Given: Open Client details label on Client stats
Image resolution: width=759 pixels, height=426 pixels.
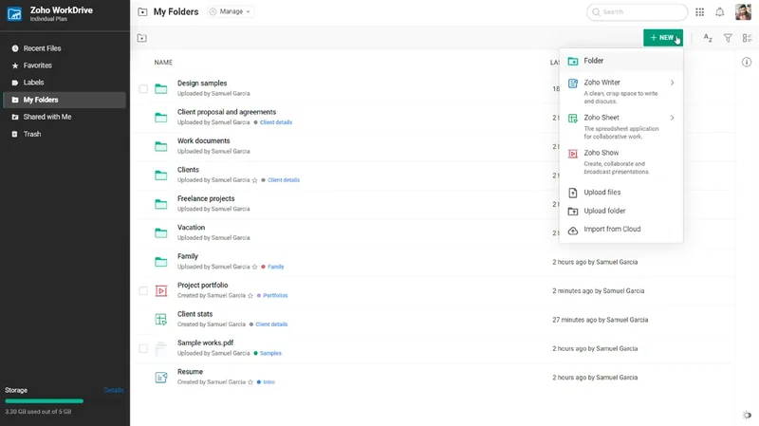Looking at the screenshot, I should pos(271,324).
